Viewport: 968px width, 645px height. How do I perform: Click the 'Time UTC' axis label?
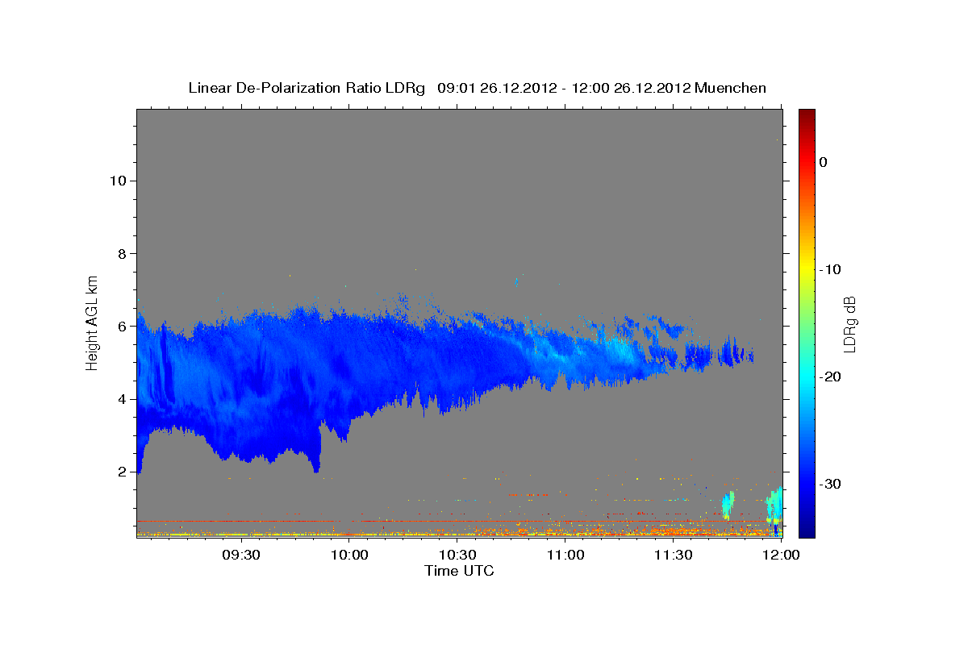[459, 571]
